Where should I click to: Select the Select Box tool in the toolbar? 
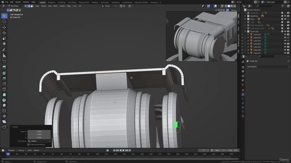point(4,16)
